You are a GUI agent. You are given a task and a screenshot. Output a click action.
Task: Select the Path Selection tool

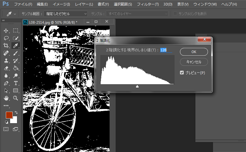(6, 91)
